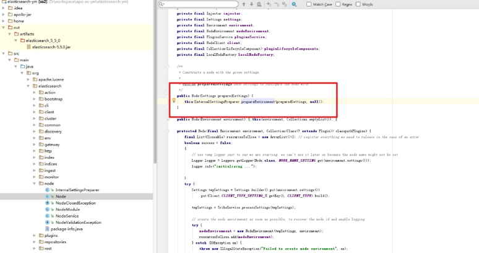Collapse the node package folder
This screenshot has height=253, width=479.
(x=35, y=184)
